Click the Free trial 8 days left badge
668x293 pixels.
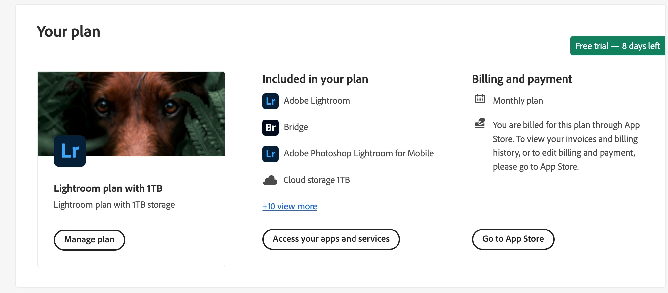pyautogui.click(x=617, y=46)
